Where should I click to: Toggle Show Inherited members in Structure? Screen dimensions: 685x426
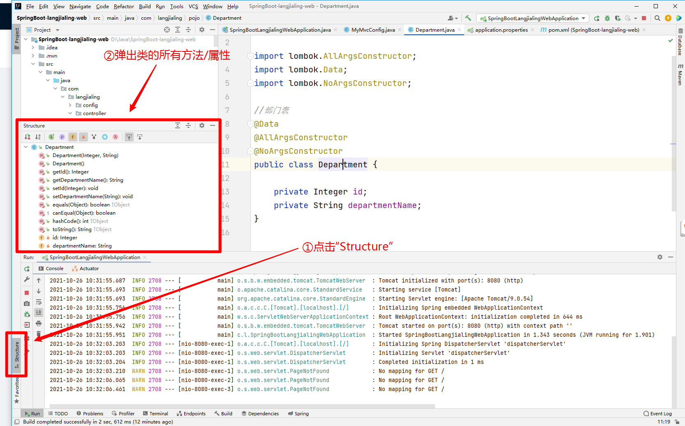[51, 137]
